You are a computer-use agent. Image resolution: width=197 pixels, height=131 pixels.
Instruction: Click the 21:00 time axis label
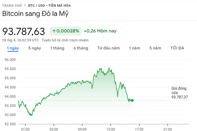(x=167, y=129)
